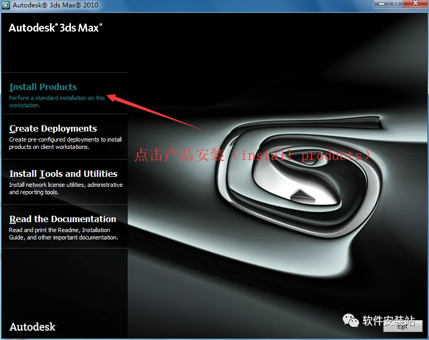Click the Exit button

tap(403, 326)
